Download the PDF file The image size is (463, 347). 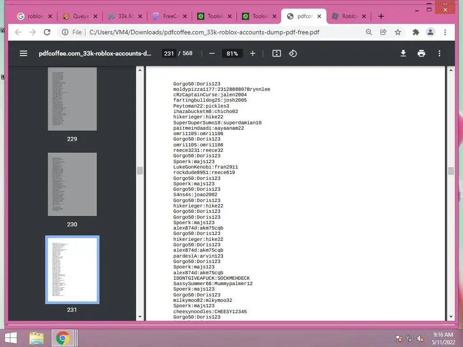tap(403, 53)
